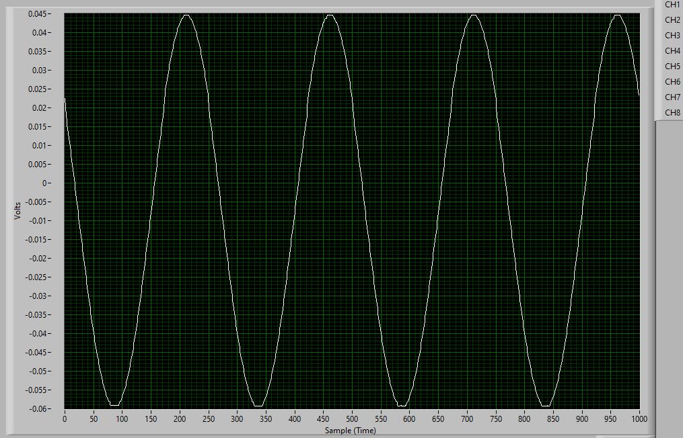Click the 100 X-axis tick value
This screenshot has height=438, width=683.
pyautogui.click(x=122, y=419)
